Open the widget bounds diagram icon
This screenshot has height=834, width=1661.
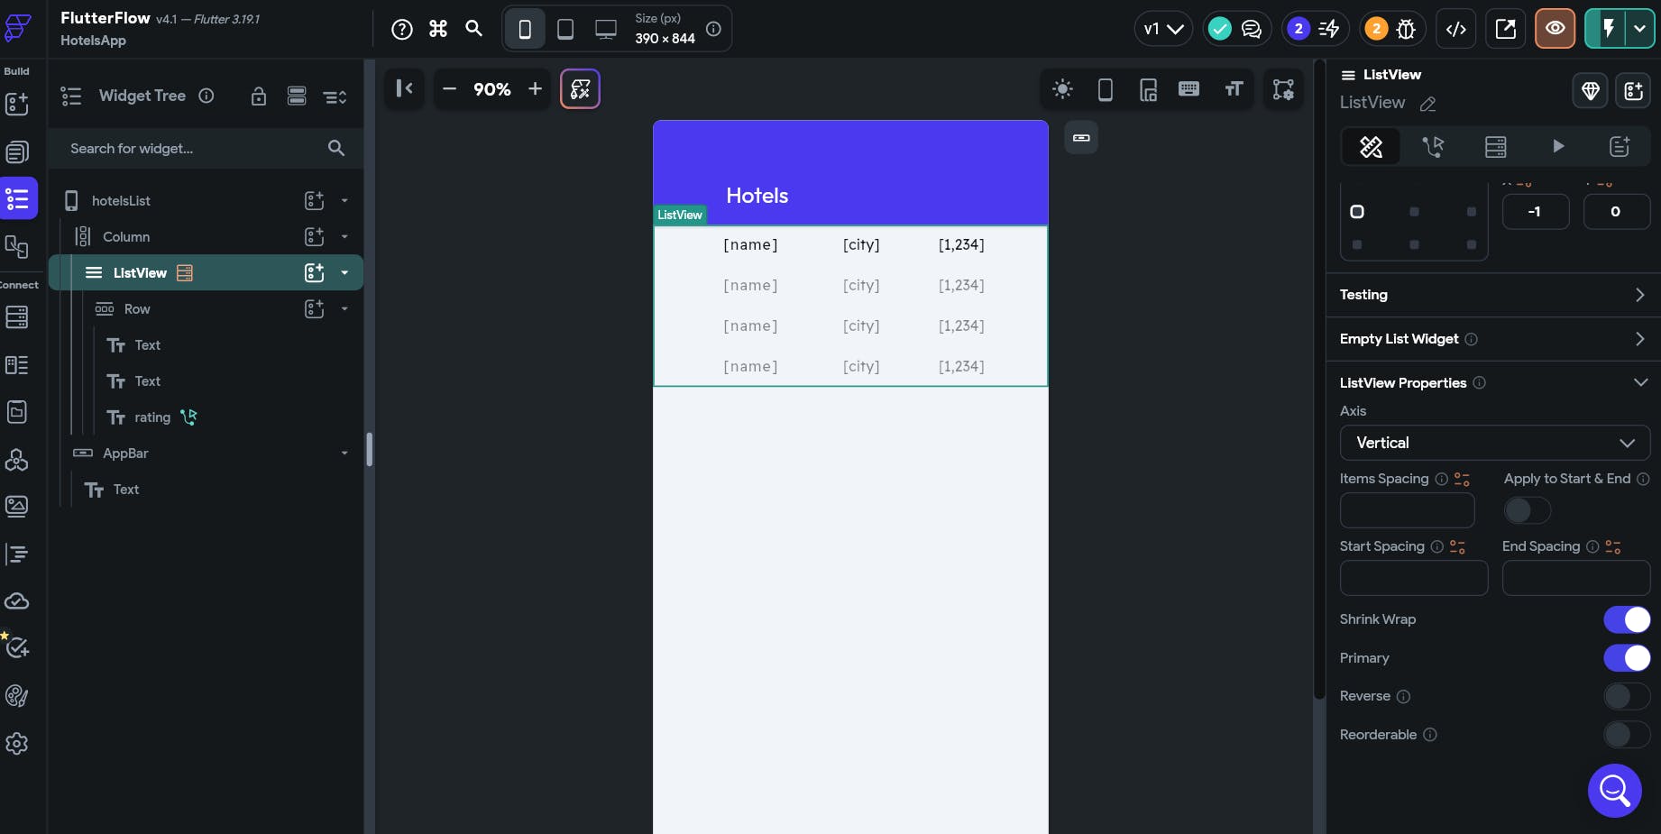pyautogui.click(x=1283, y=88)
